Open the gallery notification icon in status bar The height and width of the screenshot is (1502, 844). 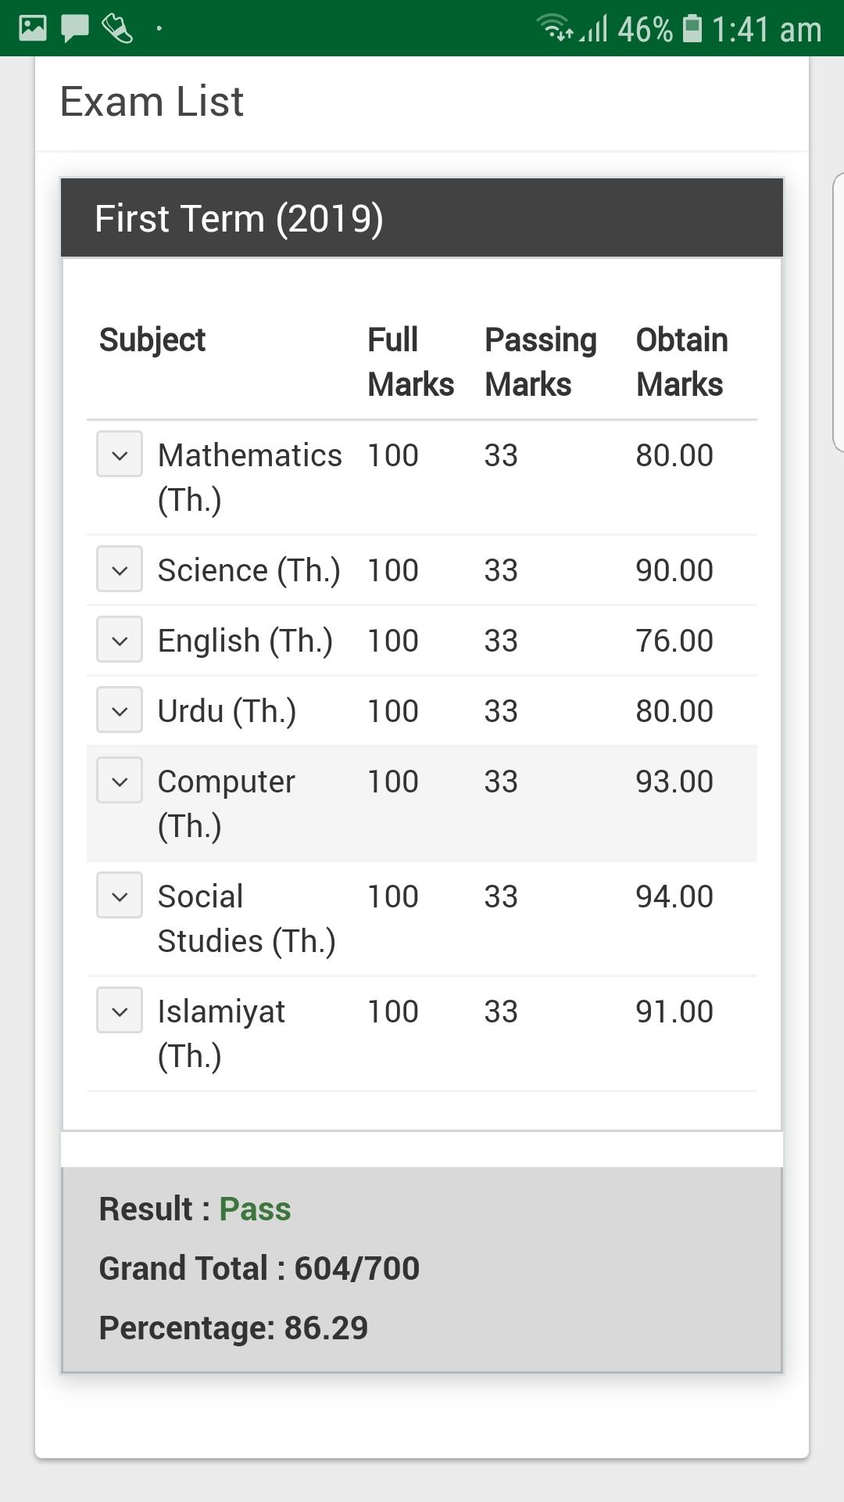coord(33,28)
